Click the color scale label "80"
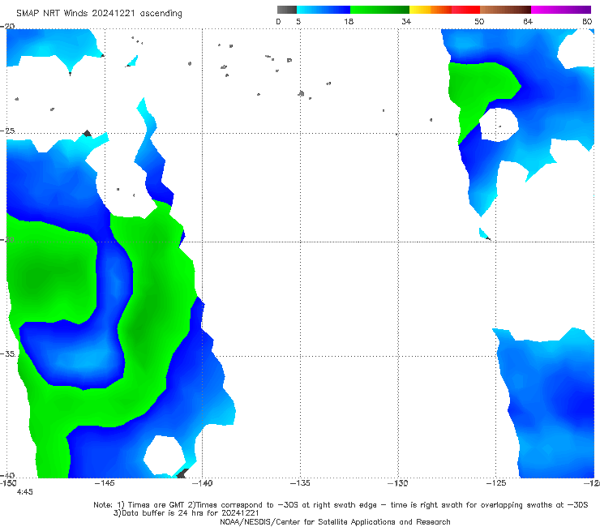The width and height of the screenshot is (600, 527). [x=587, y=21]
